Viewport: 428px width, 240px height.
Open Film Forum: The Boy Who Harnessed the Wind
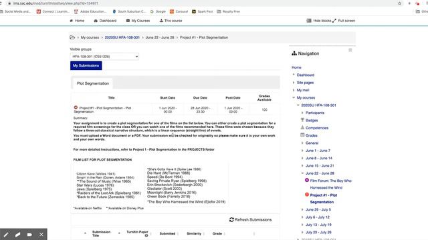click(330, 184)
